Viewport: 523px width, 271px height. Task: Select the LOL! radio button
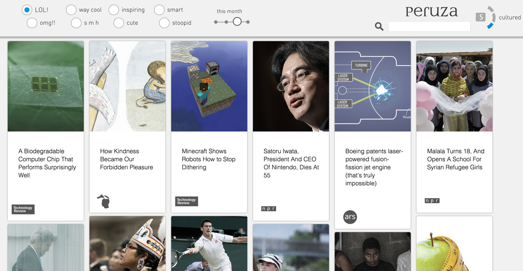click(x=27, y=10)
